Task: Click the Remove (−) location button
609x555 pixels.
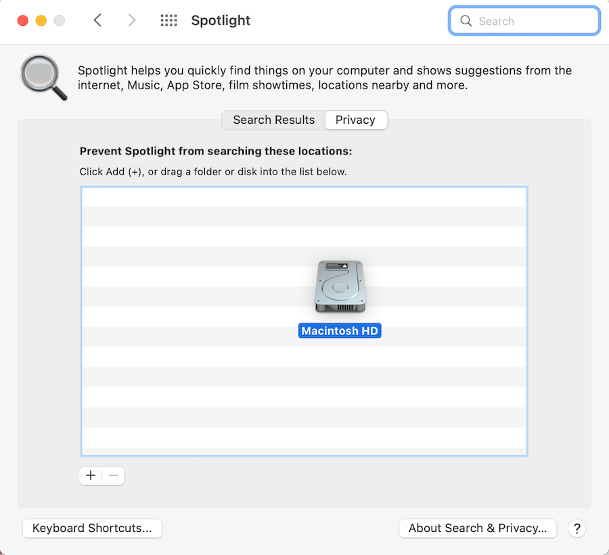Action: pyautogui.click(x=114, y=476)
